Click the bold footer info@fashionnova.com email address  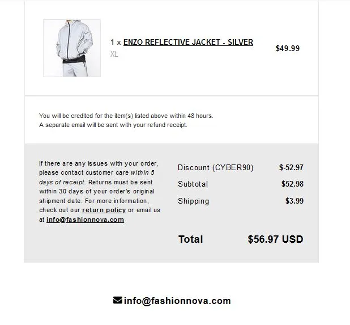[177, 301]
